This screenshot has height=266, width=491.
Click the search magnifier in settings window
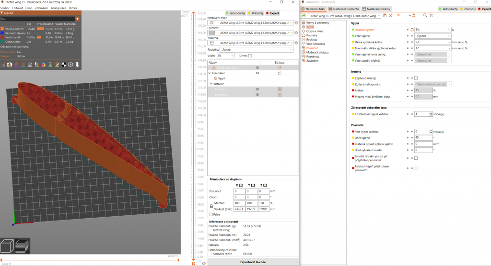[x=424, y=16]
